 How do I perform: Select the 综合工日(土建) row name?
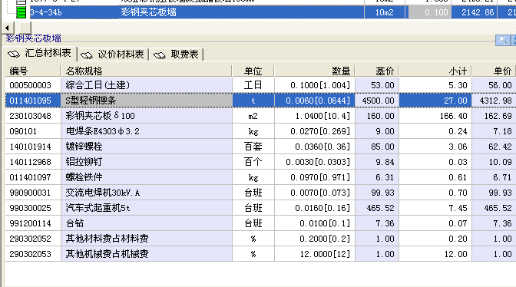[x=147, y=85]
